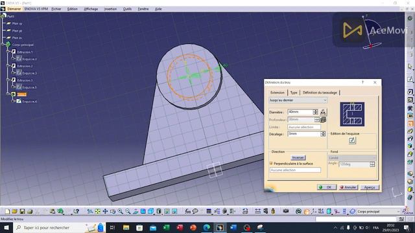415x233 pixels.
Task: Collapse the highlighted hole tree node
Action: pyautogui.click(x=8, y=94)
